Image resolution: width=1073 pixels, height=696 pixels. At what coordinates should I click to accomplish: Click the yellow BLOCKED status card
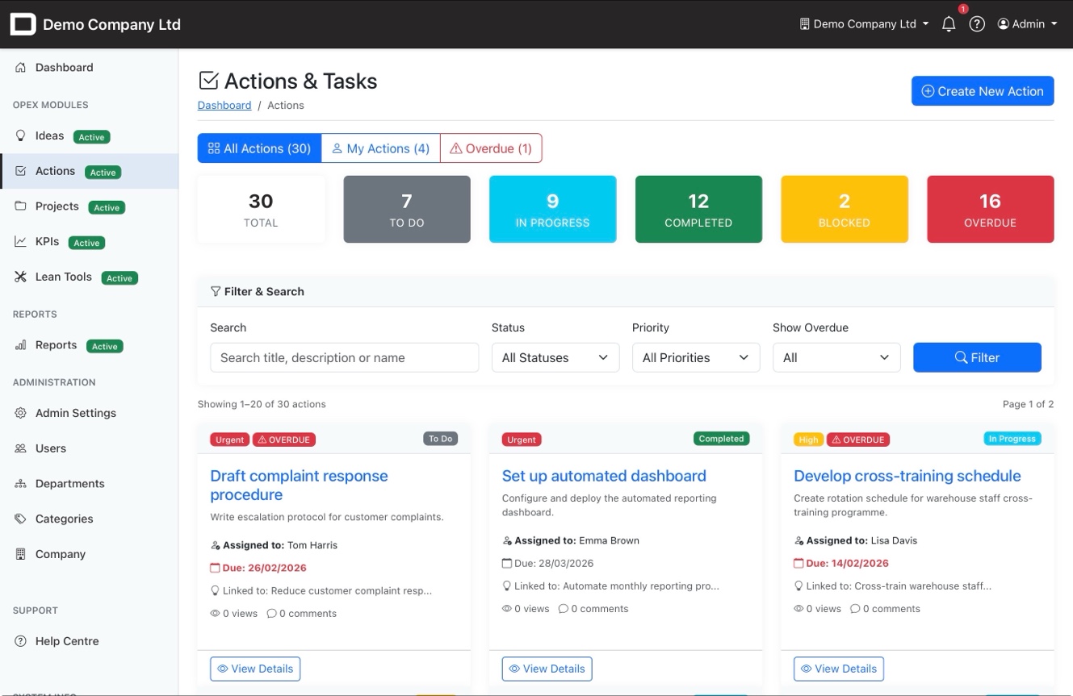[x=844, y=209]
